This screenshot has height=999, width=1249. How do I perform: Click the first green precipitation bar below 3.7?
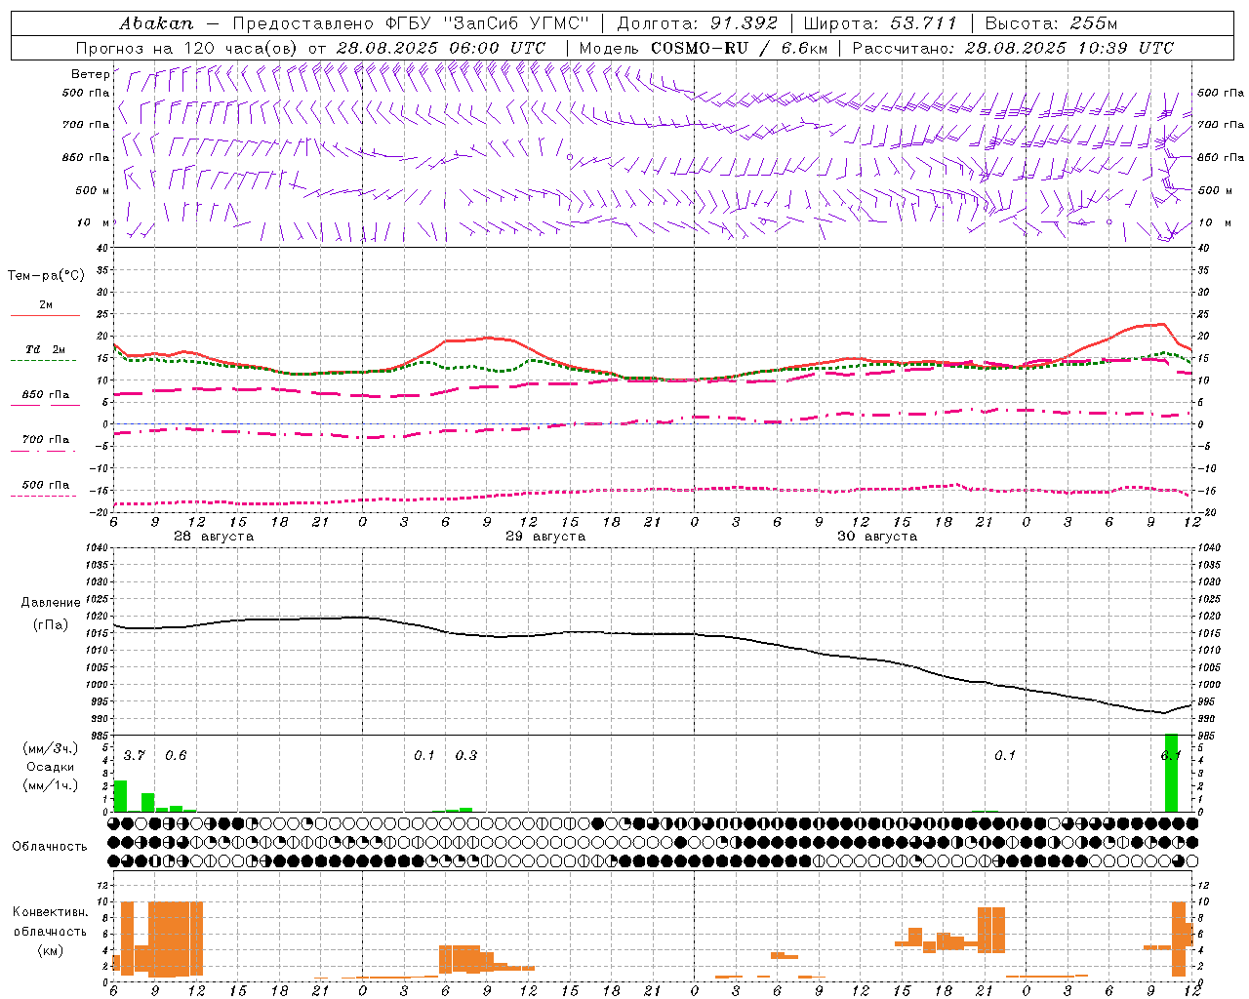pyautogui.click(x=121, y=796)
